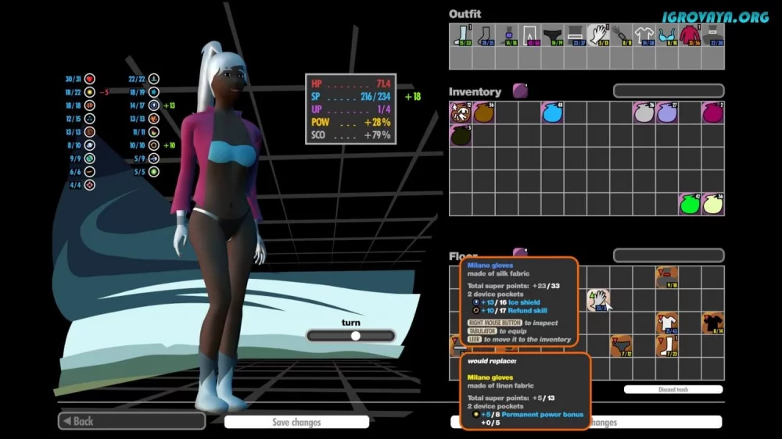Click the red heart skill icon

[x=90, y=79]
